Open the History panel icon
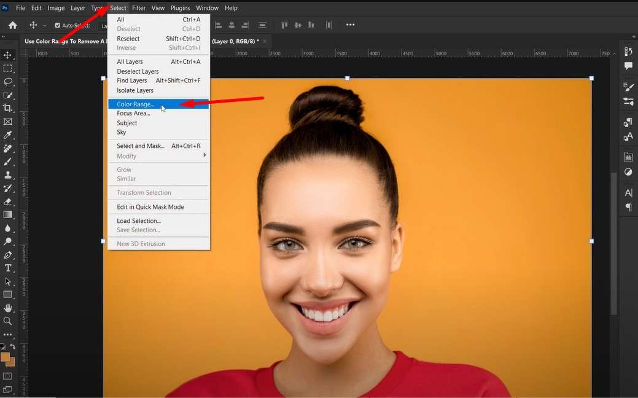The height and width of the screenshot is (398, 638). click(628, 52)
